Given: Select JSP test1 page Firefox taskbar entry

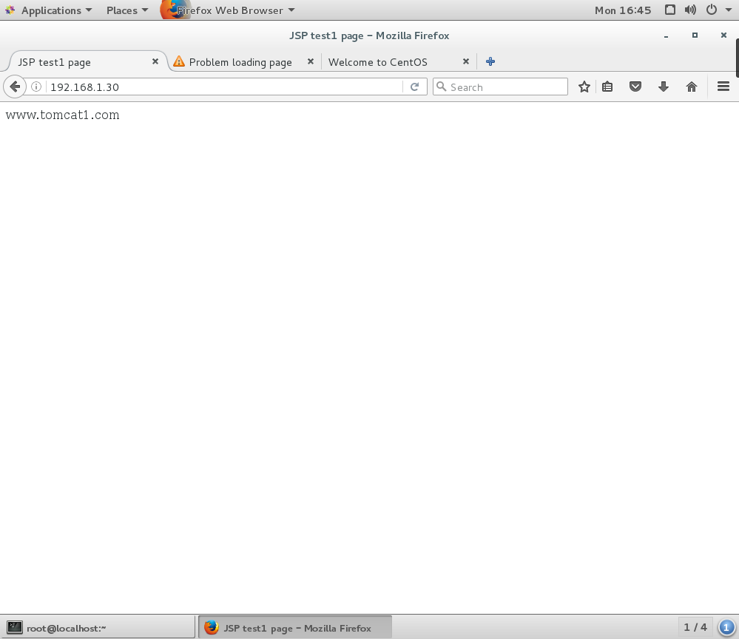Looking at the screenshot, I should (x=295, y=628).
